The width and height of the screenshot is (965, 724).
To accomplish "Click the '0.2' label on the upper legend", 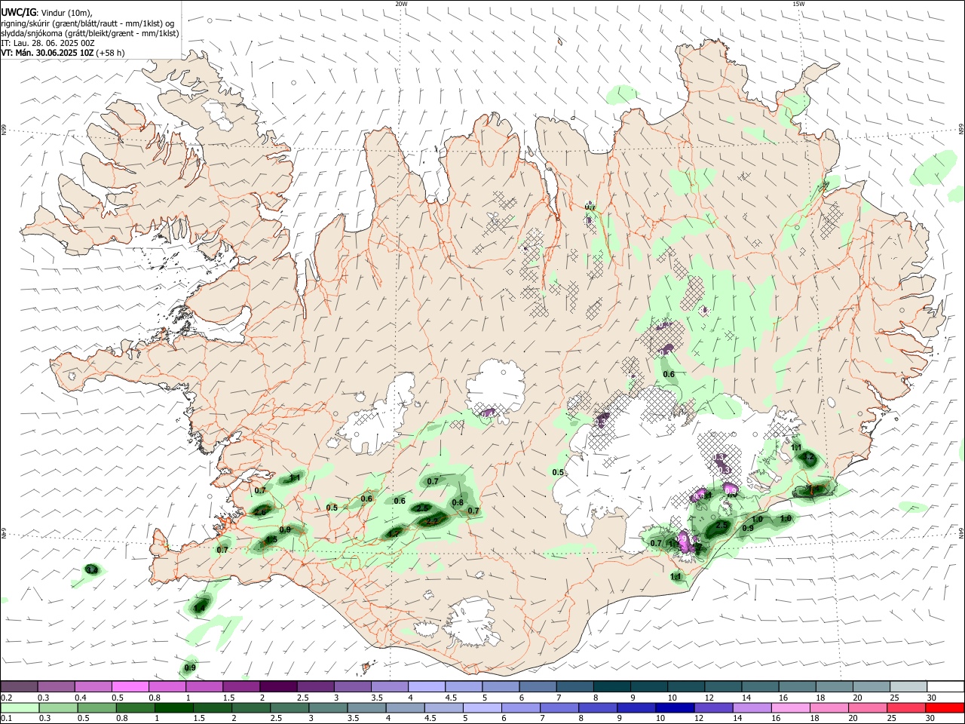I will (x=6, y=697).
